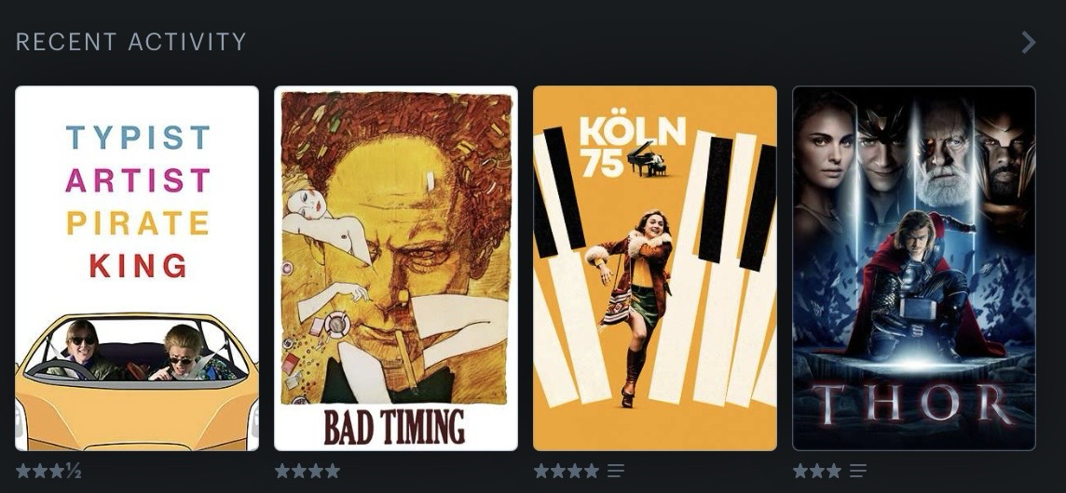View the Thor movie poster
The image size is (1066, 493).
pyautogui.click(x=914, y=268)
